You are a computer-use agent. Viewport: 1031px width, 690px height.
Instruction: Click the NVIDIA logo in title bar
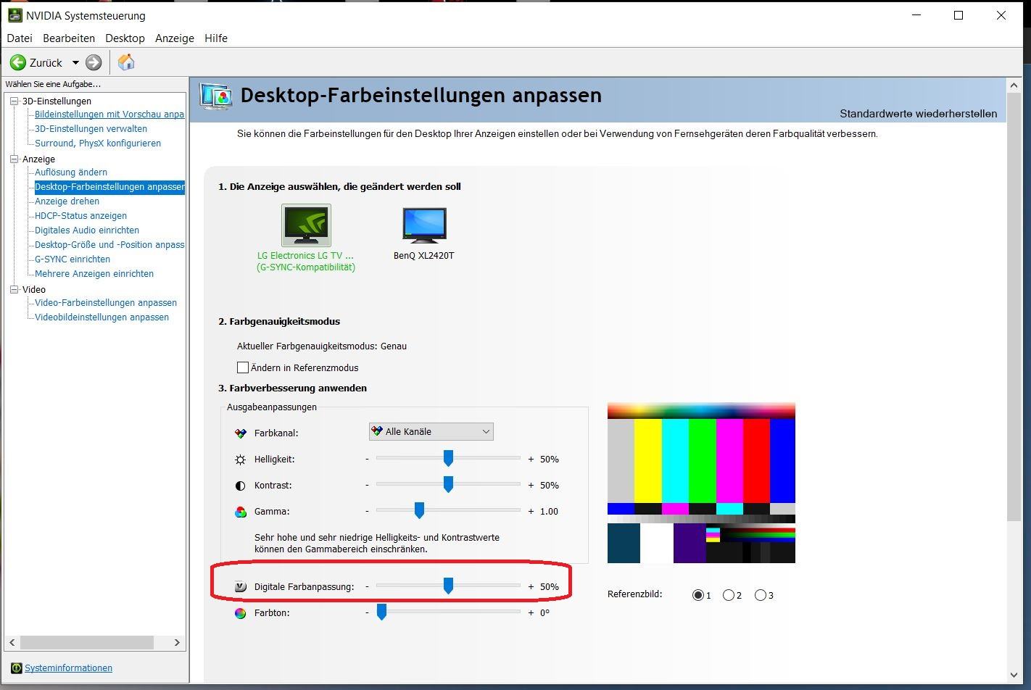point(14,15)
